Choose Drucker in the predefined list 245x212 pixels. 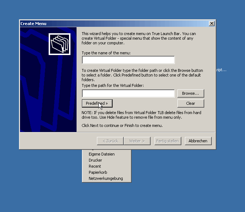95,160
